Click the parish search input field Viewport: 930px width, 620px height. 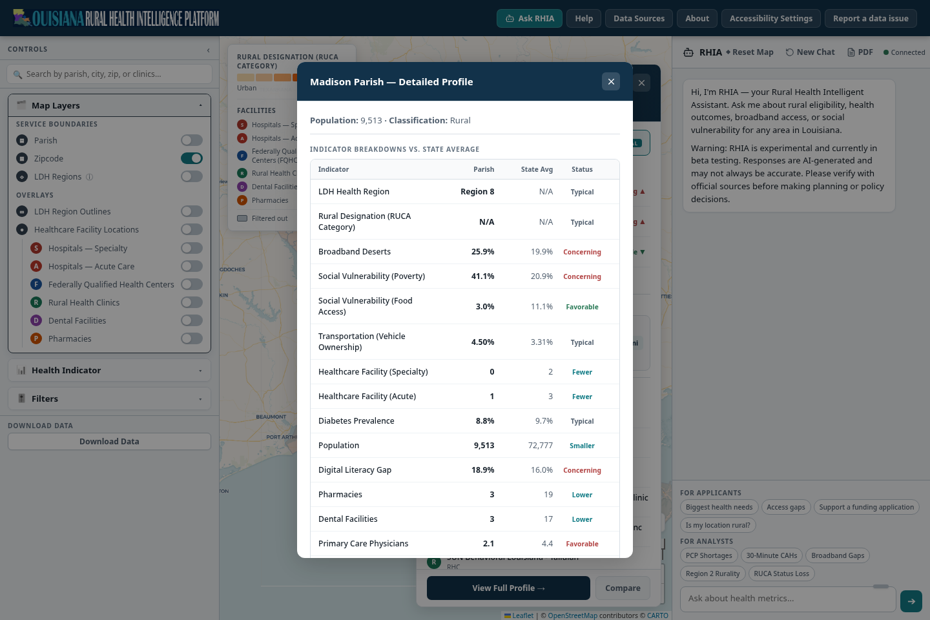click(110, 74)
